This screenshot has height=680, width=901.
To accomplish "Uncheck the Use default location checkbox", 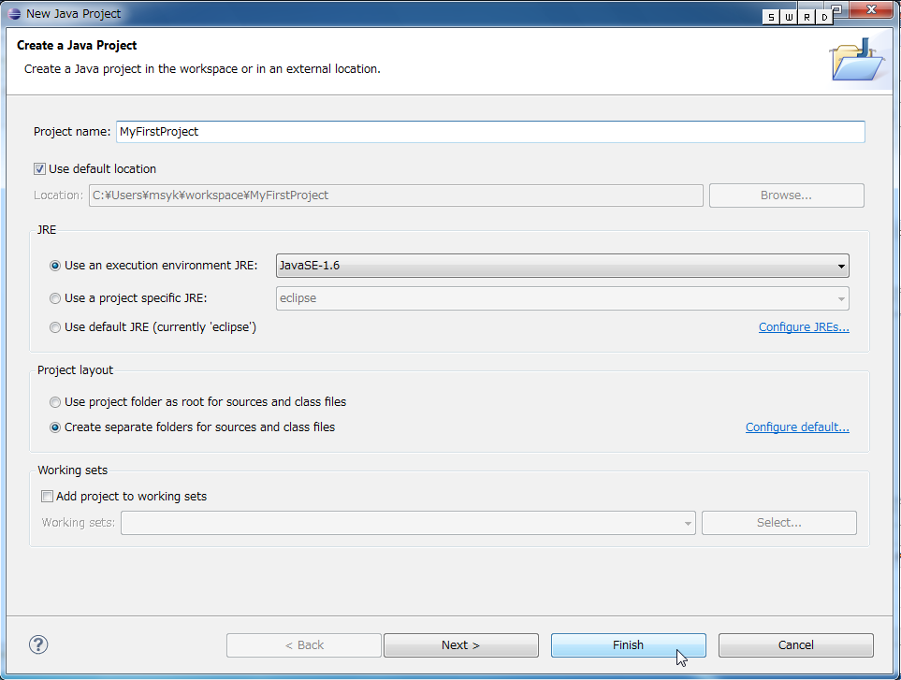I will (x=39, y=169).
